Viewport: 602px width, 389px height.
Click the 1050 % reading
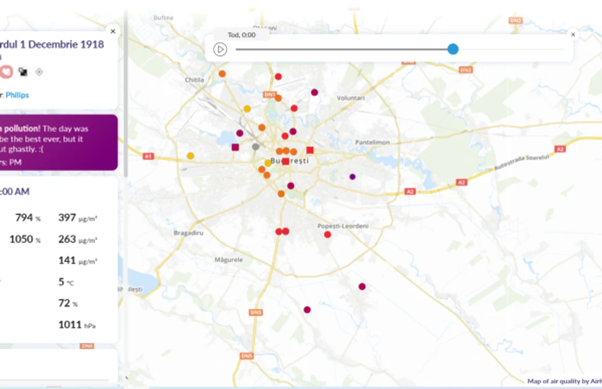pyautogui.click(x=25, y=240)
